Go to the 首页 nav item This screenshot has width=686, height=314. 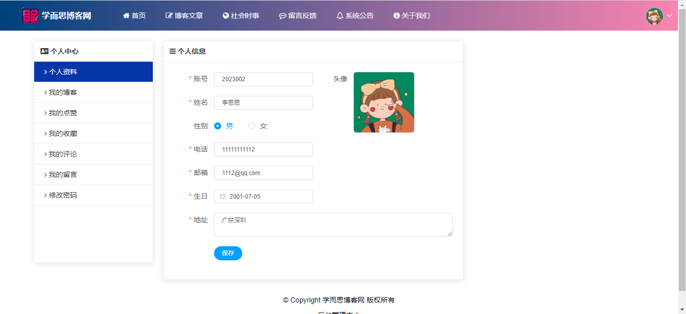(134, 16)
